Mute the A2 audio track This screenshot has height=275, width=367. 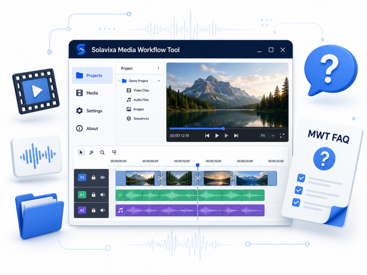point(103,210)
